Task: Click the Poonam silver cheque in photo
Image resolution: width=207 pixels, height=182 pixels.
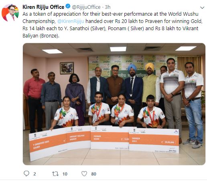Action: pos(110,138)
